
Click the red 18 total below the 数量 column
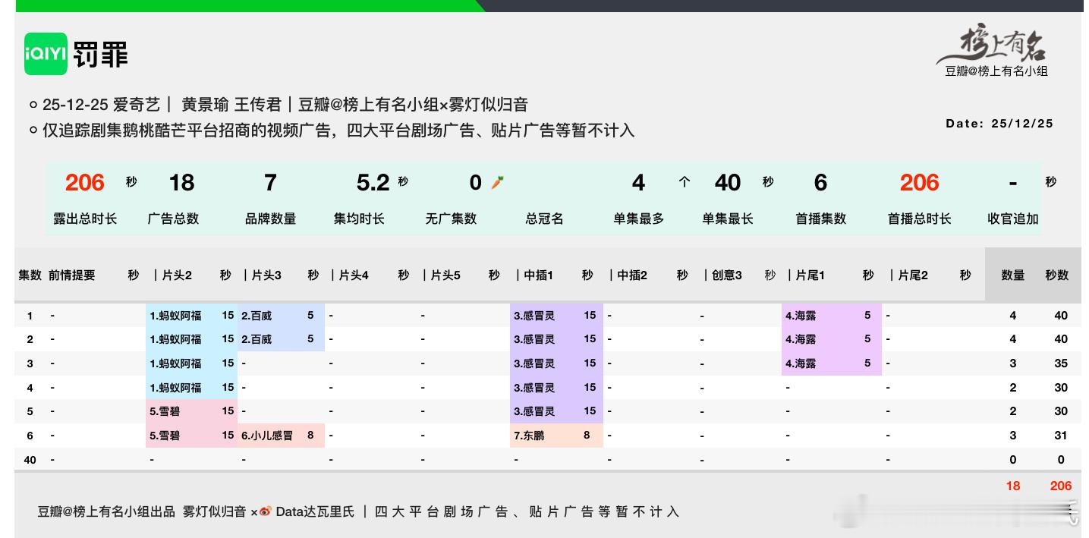click(x=1013, y=486)
